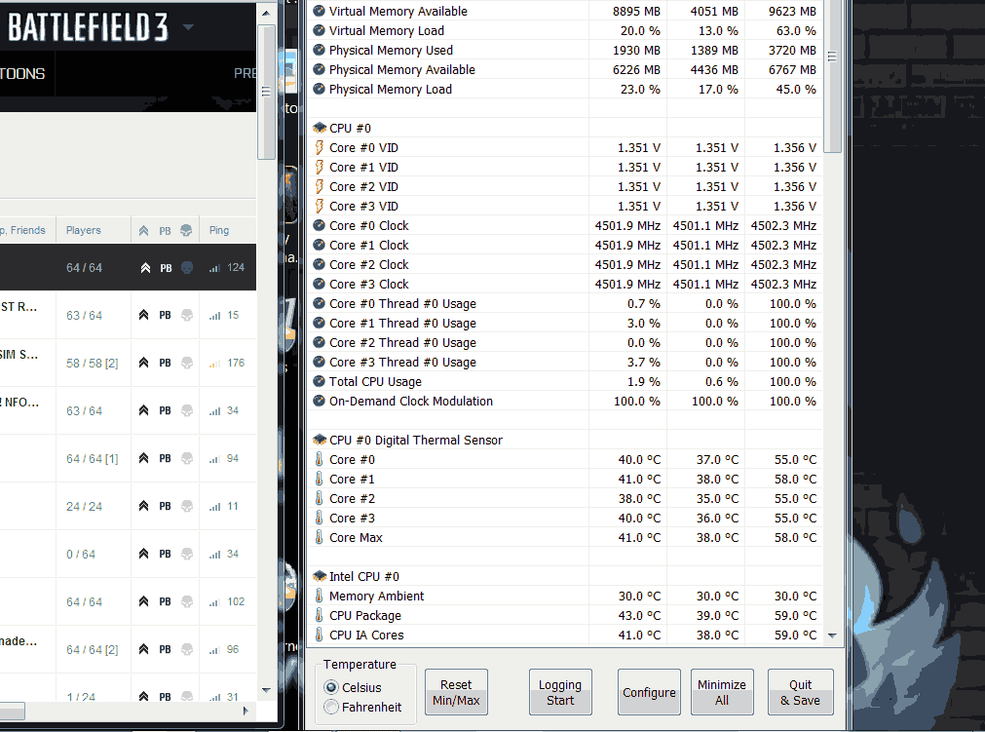
Task: Select the 58 / 58 [2] server row
Action: [x=129, y=364]
